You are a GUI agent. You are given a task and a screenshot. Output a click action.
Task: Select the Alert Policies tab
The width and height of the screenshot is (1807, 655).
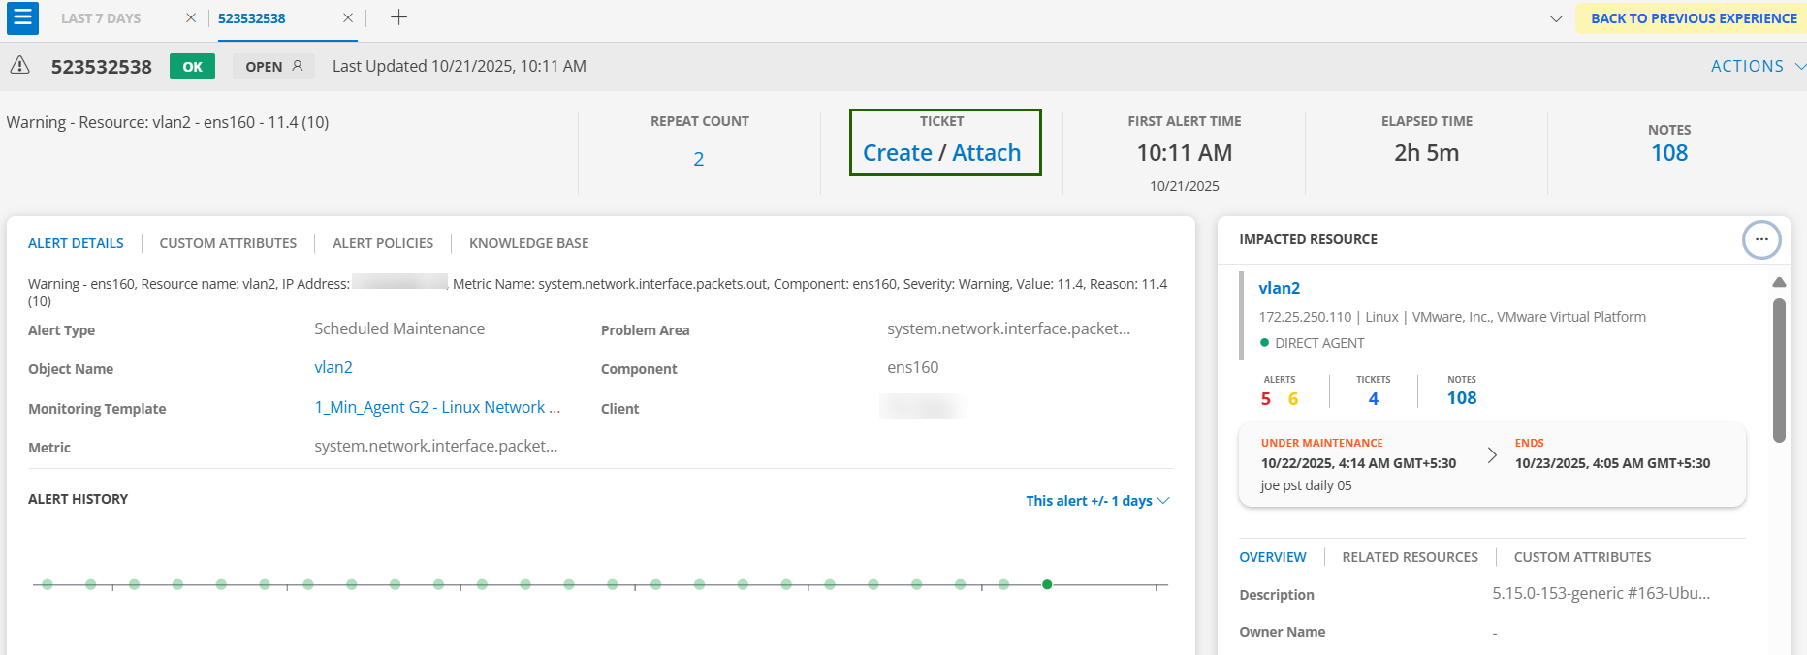coord(383,243)
